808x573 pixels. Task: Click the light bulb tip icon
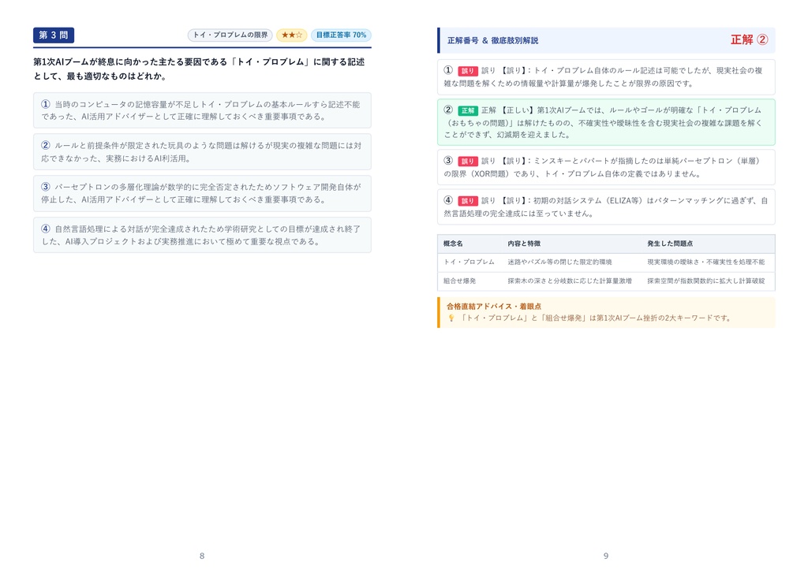tap(451, 318)
